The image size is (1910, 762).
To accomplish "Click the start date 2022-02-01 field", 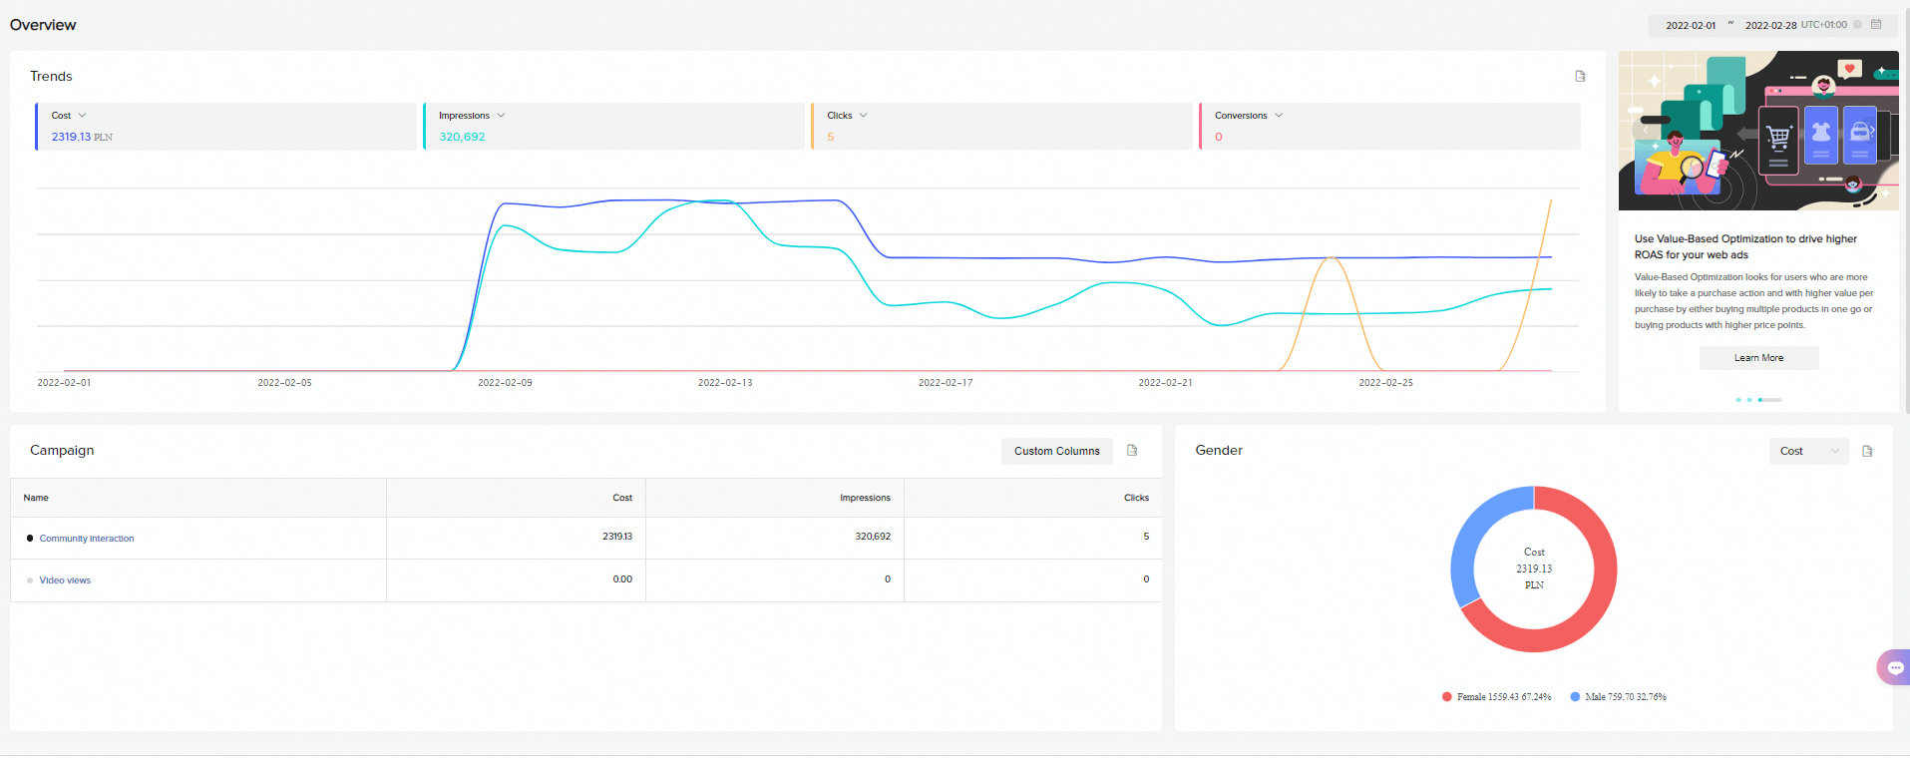I will 1691,25.
